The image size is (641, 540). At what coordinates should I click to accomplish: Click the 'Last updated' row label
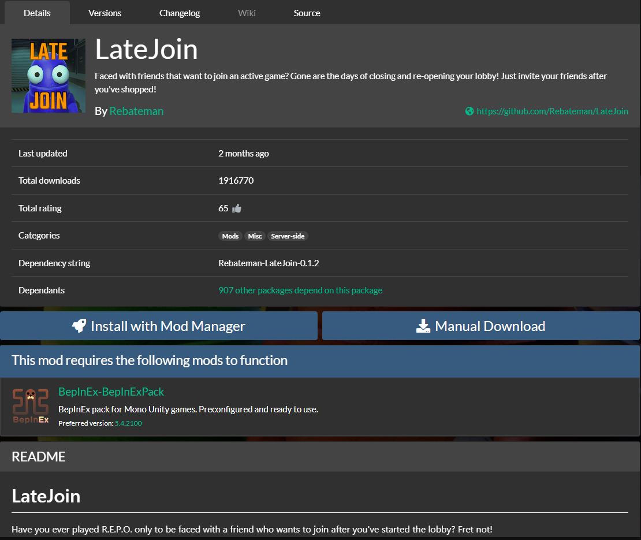coord(43,154)
